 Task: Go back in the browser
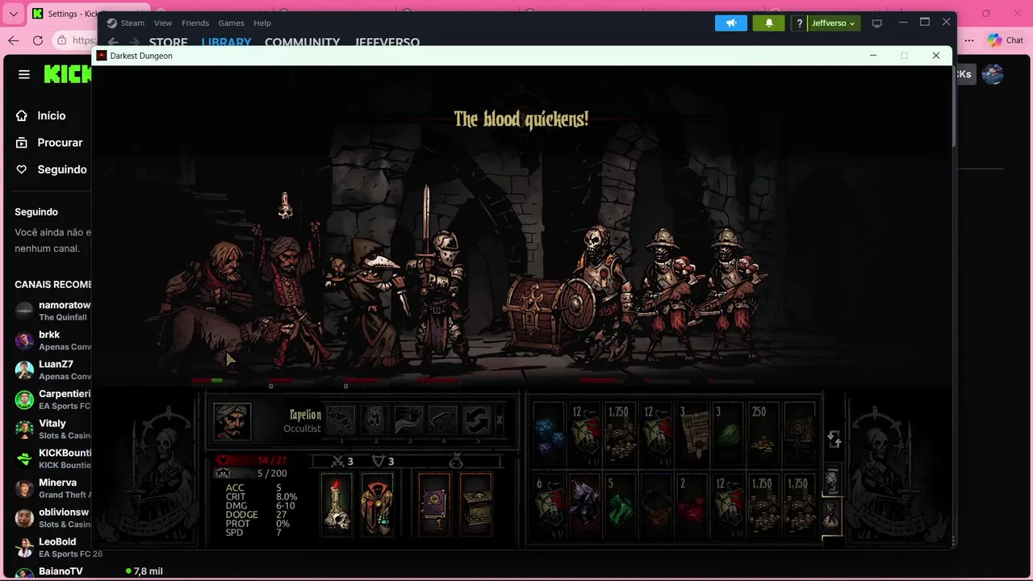click(13, 40)
